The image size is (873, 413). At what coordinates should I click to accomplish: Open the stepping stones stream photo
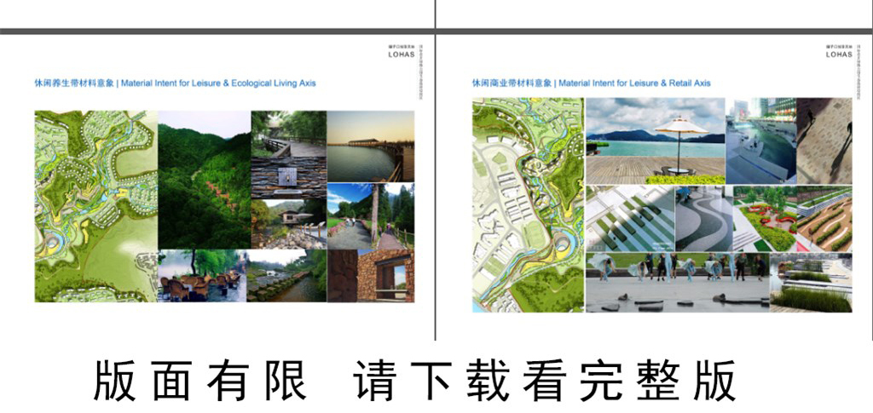tap(287, 275)
